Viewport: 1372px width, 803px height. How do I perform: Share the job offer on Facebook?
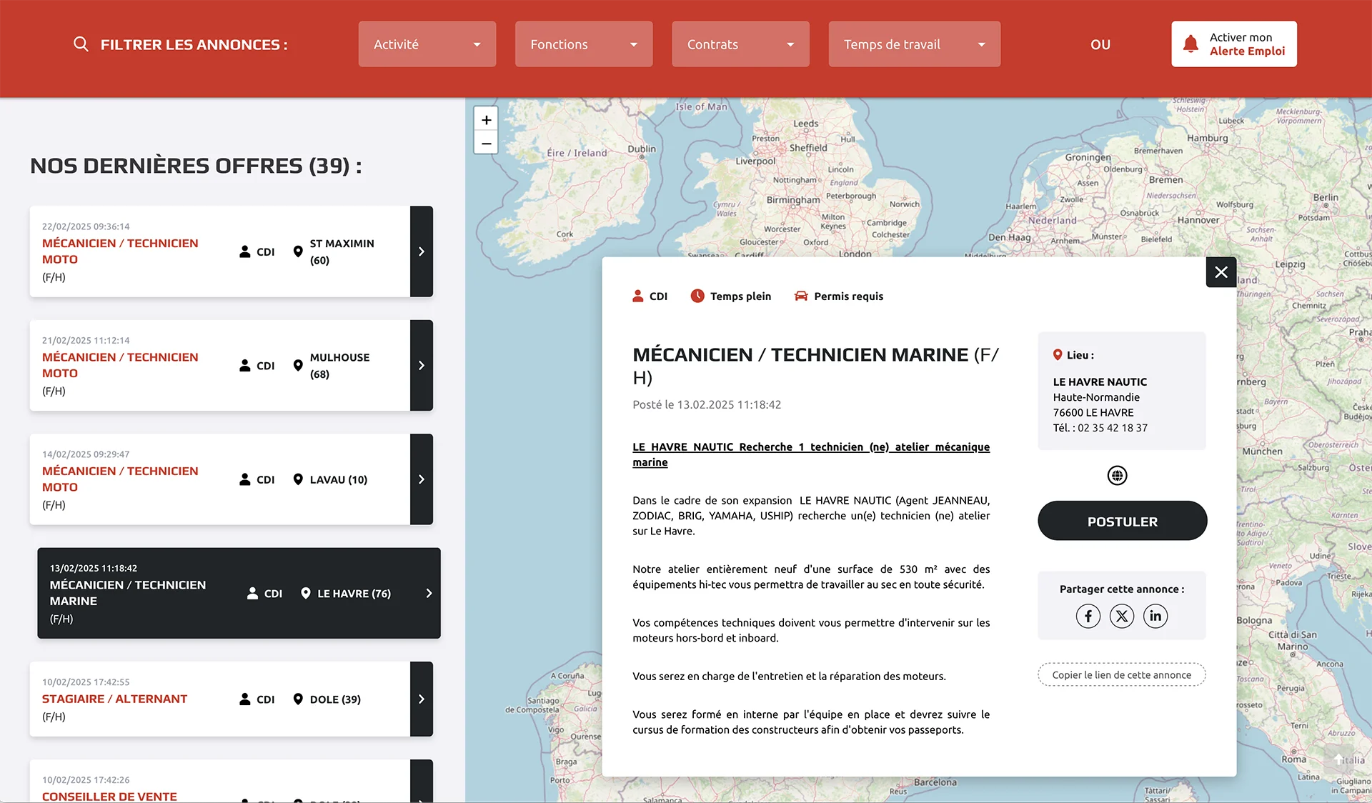[x=1088, y=616]
